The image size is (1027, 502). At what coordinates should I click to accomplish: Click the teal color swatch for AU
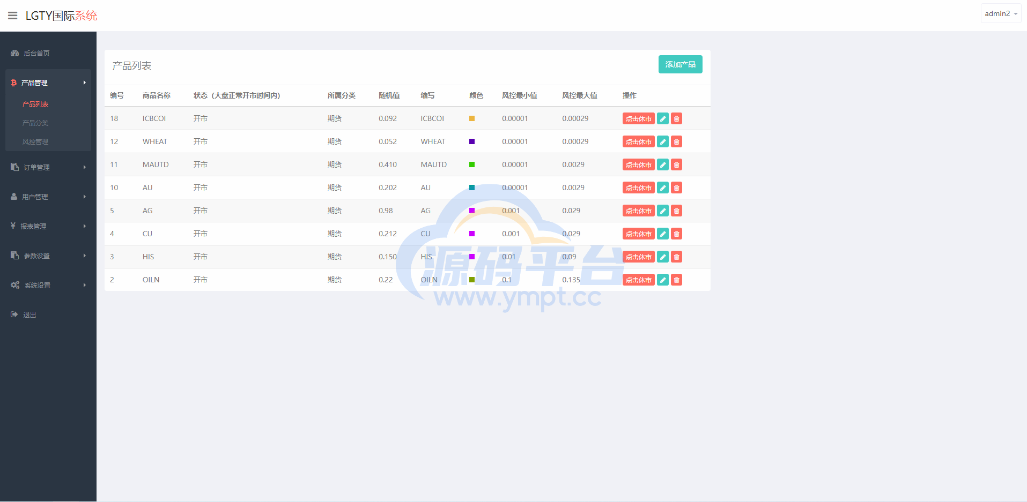click(472, 188)
